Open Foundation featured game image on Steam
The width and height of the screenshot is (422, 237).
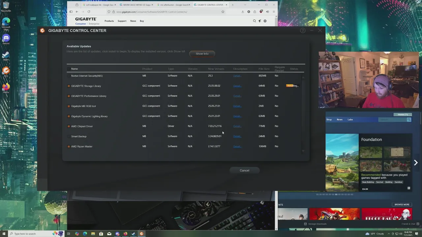[342, 162]
